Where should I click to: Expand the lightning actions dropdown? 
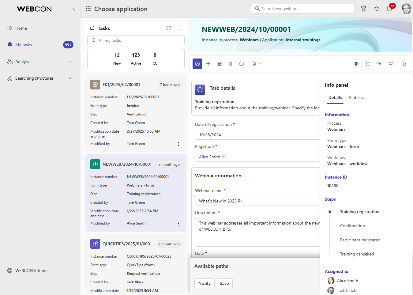(x=256, y=64)
